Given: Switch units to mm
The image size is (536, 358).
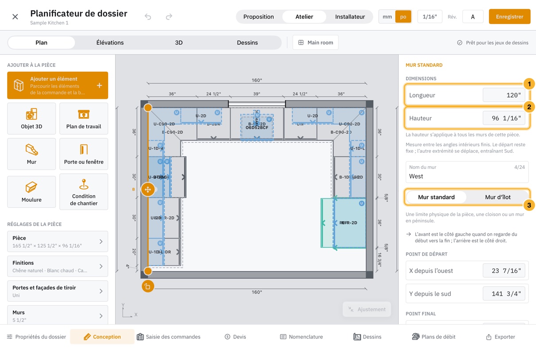Looking at the screenshot, I should point(387,17).
